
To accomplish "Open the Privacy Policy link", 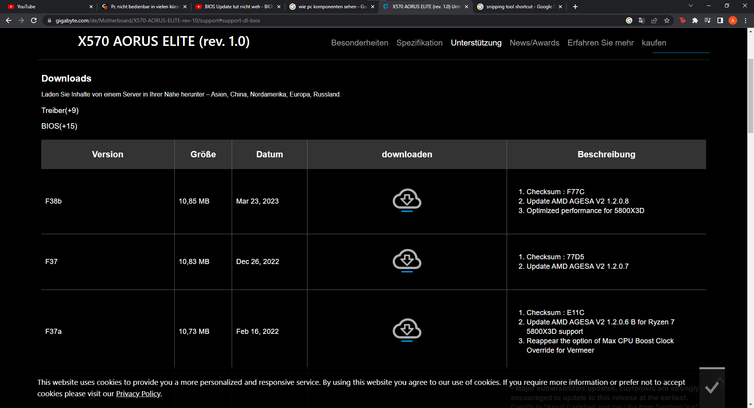I will coord(138,393).
